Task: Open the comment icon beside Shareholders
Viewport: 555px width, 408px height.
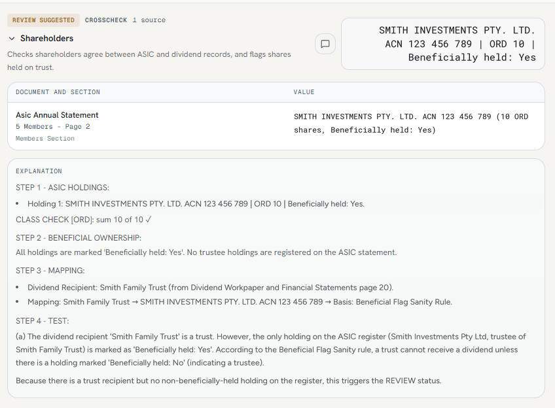Action: pos(325,44)
